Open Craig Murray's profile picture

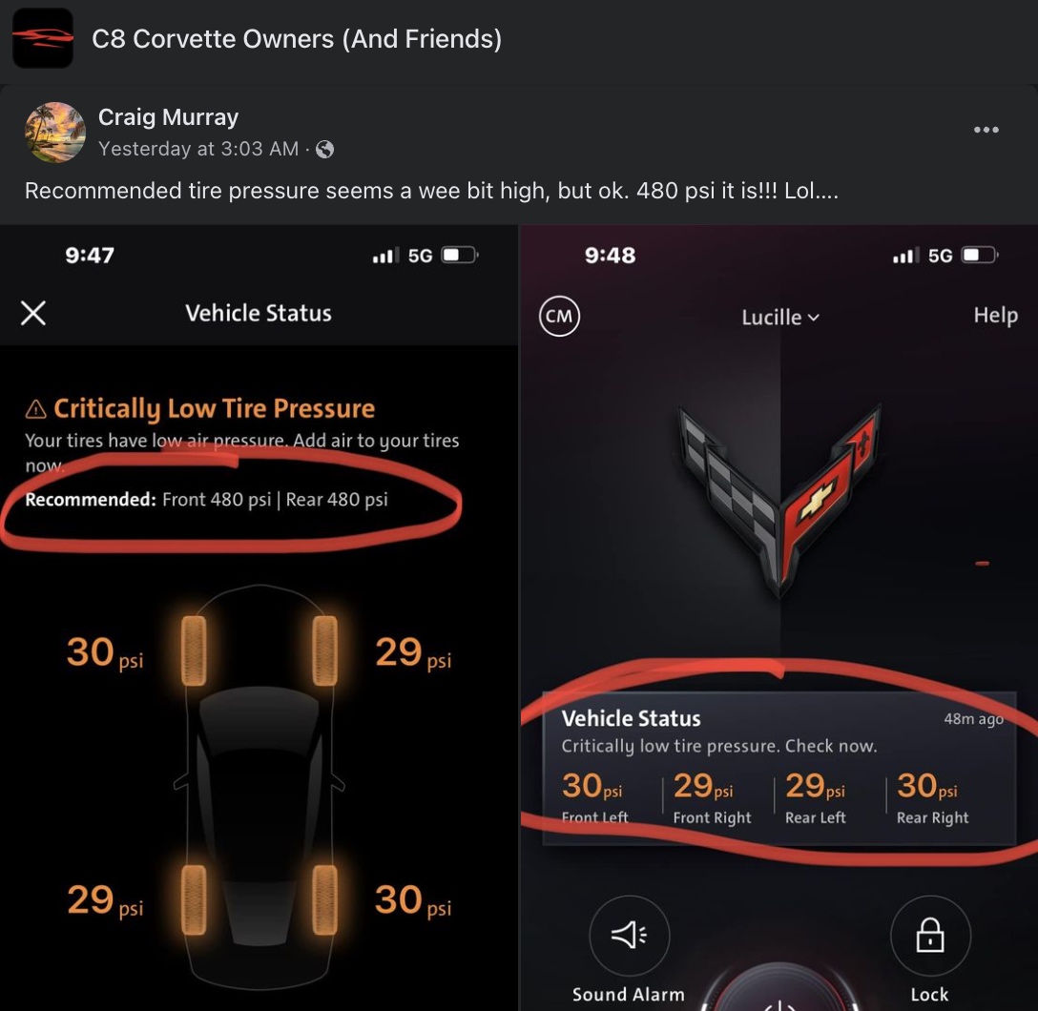click(x=55, y=133)
